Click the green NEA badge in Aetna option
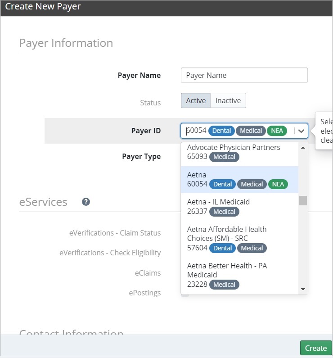The image size is (333, 358). coord(278,184)
